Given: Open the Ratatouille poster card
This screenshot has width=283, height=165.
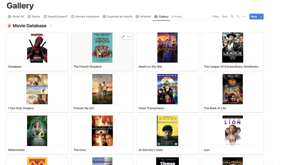Looking at the screenshot, I should pyautogui.click(x=102, y=161).
